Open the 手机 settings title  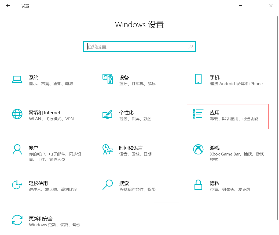point(215,77)
